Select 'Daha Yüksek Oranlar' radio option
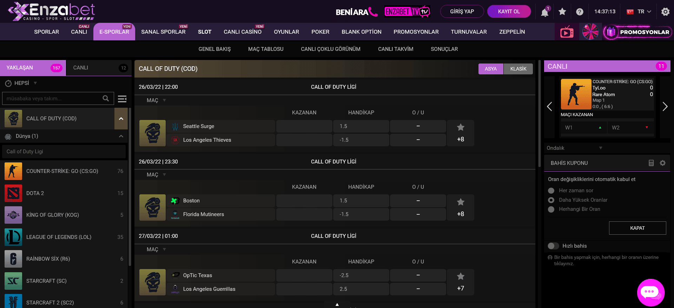Viewport: 674px width, 308px height. coord(551,200)
